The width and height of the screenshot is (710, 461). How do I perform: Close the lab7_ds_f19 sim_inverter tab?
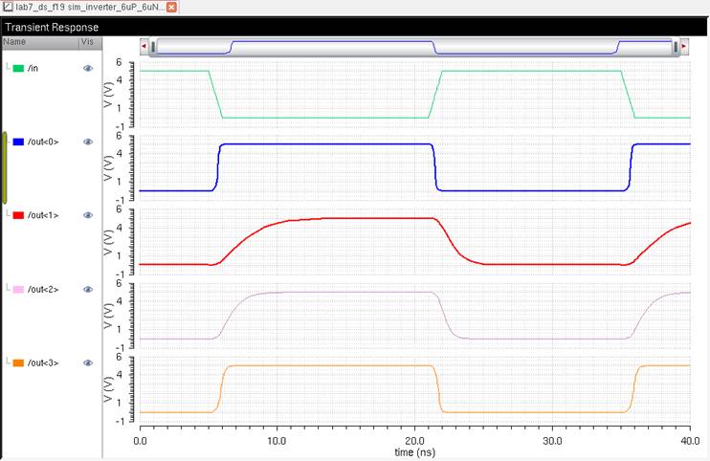[171, 8]
